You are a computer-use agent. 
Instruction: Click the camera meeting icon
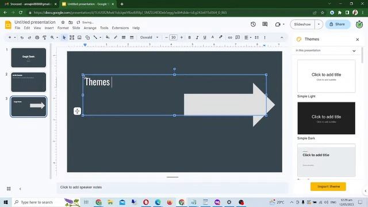(278, 24)
